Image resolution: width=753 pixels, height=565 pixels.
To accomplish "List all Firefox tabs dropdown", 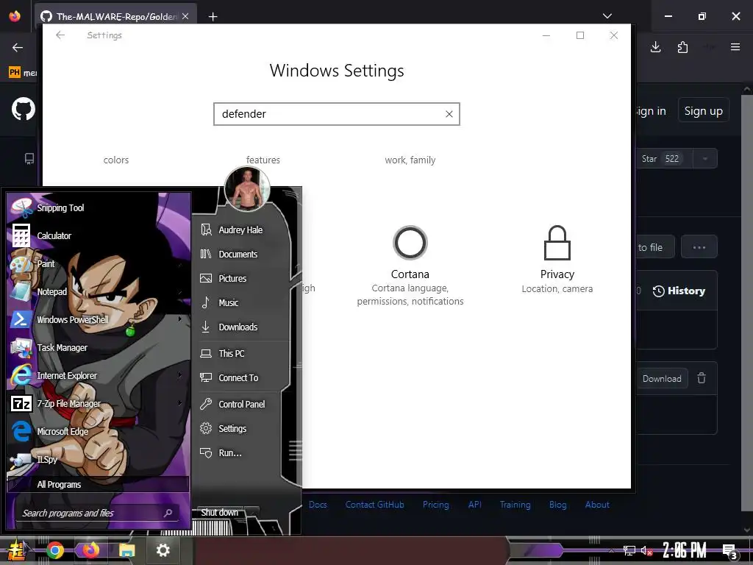I will [x=607, y=16].
